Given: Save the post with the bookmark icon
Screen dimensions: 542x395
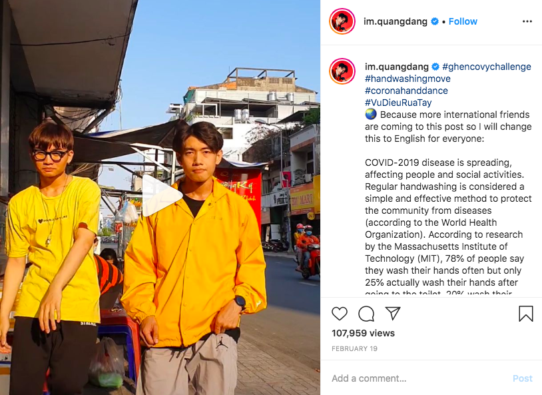Looking at the screenshot, I should (x=526, y=313).
